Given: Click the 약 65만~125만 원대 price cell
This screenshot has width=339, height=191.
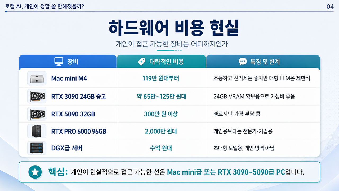Looking at the screenshot, I should tap(161, 96).
